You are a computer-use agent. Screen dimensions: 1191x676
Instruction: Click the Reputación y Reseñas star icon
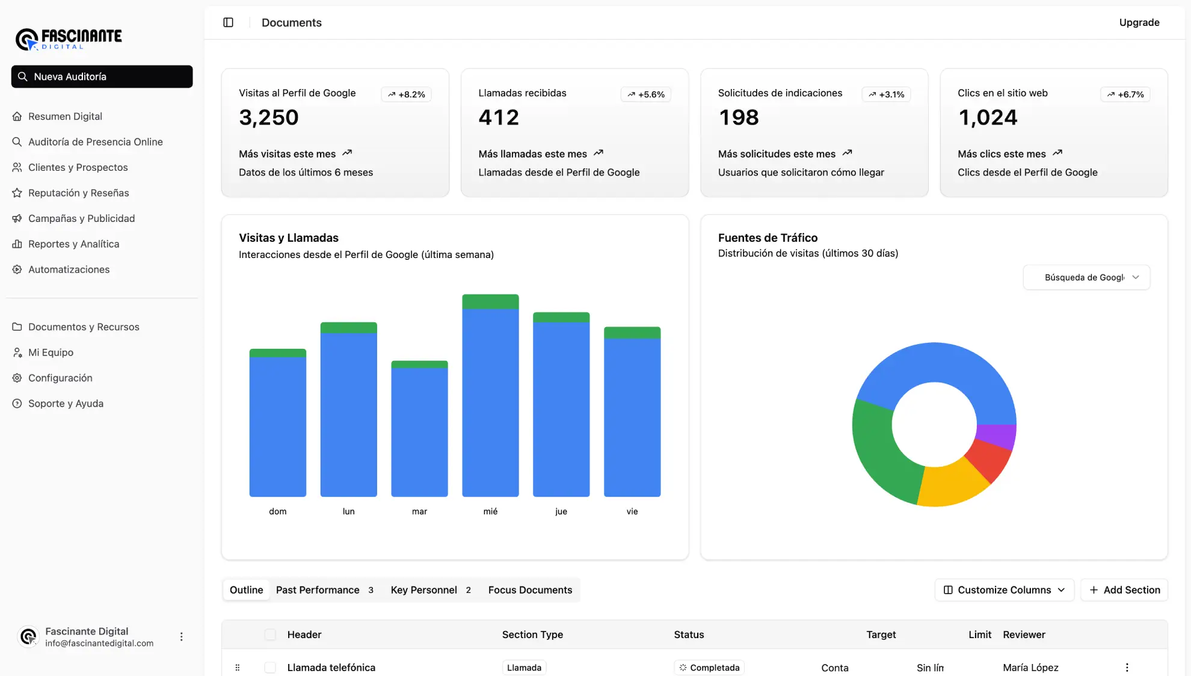tap(17, 193)
